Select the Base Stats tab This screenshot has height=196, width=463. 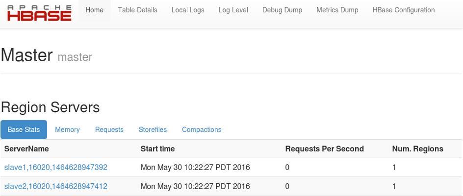click(24, 129)
